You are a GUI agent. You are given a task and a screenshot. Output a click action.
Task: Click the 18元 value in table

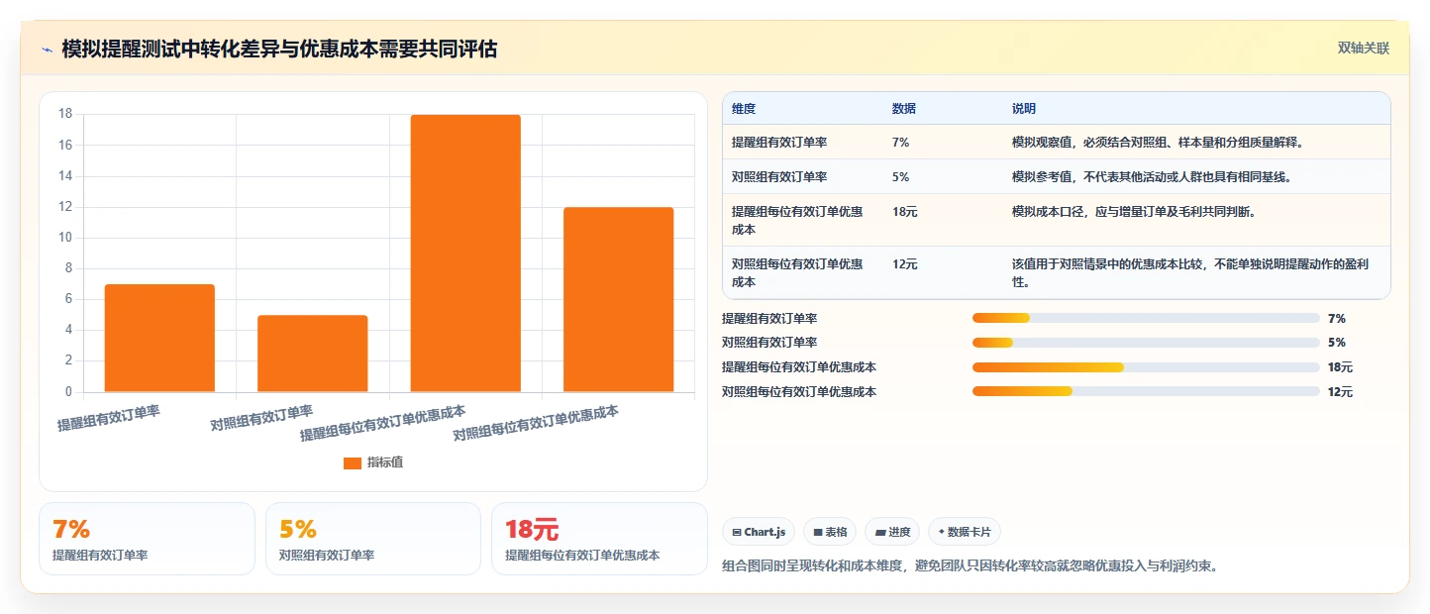point(905,212)
